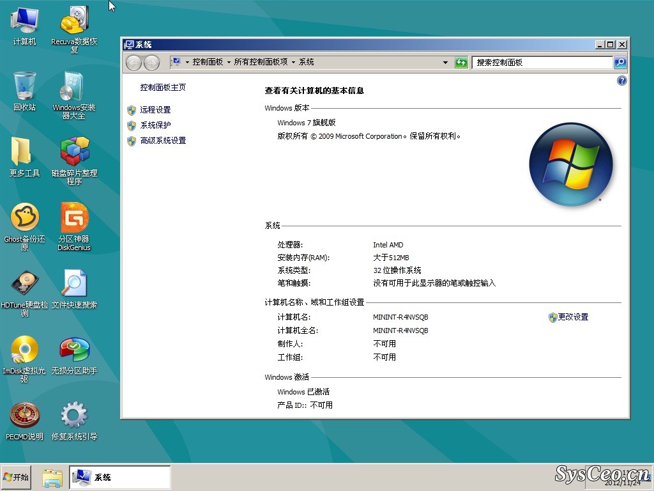
Task: Open the 开始 start button
Action: (16, 477)
